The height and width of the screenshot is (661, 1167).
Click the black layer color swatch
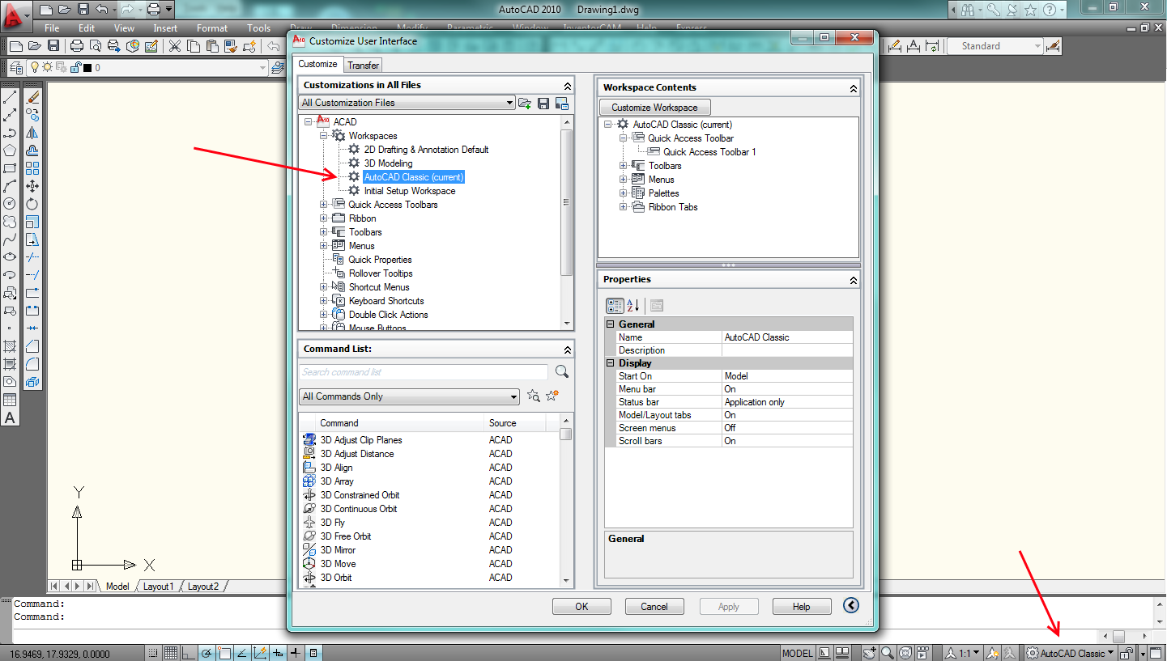point(87,68)
